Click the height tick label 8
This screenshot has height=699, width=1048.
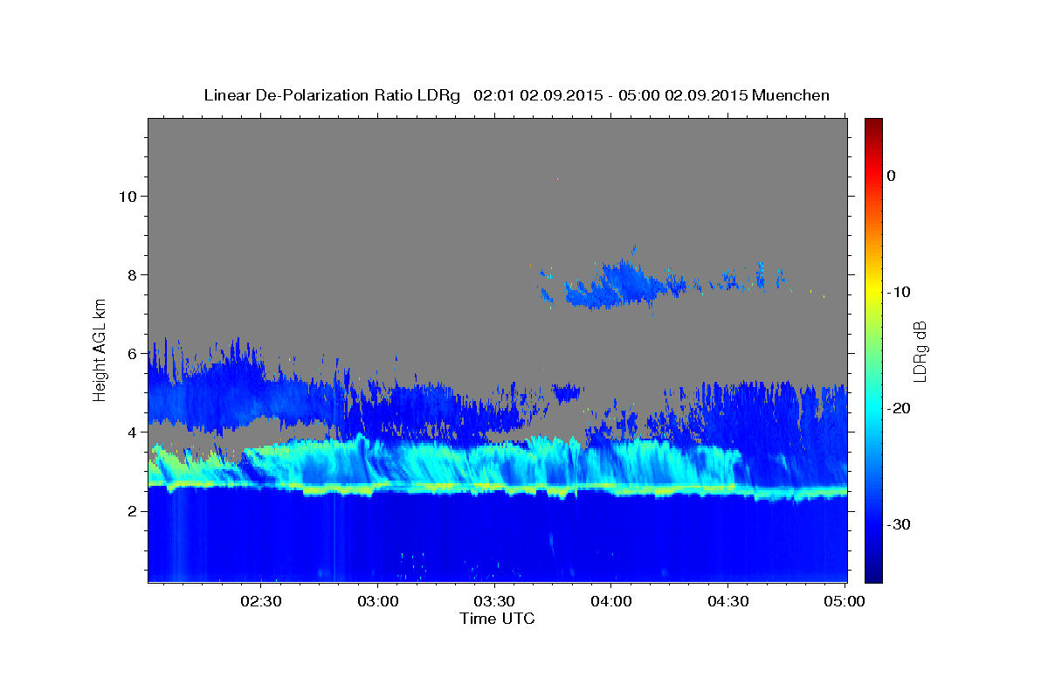coord(133,274)
